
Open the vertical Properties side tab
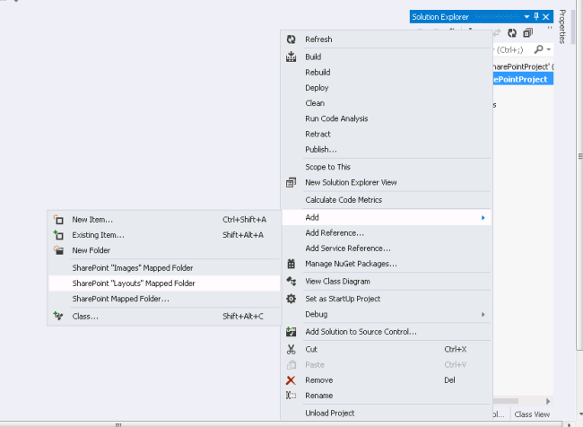click(x=562, y=27)
